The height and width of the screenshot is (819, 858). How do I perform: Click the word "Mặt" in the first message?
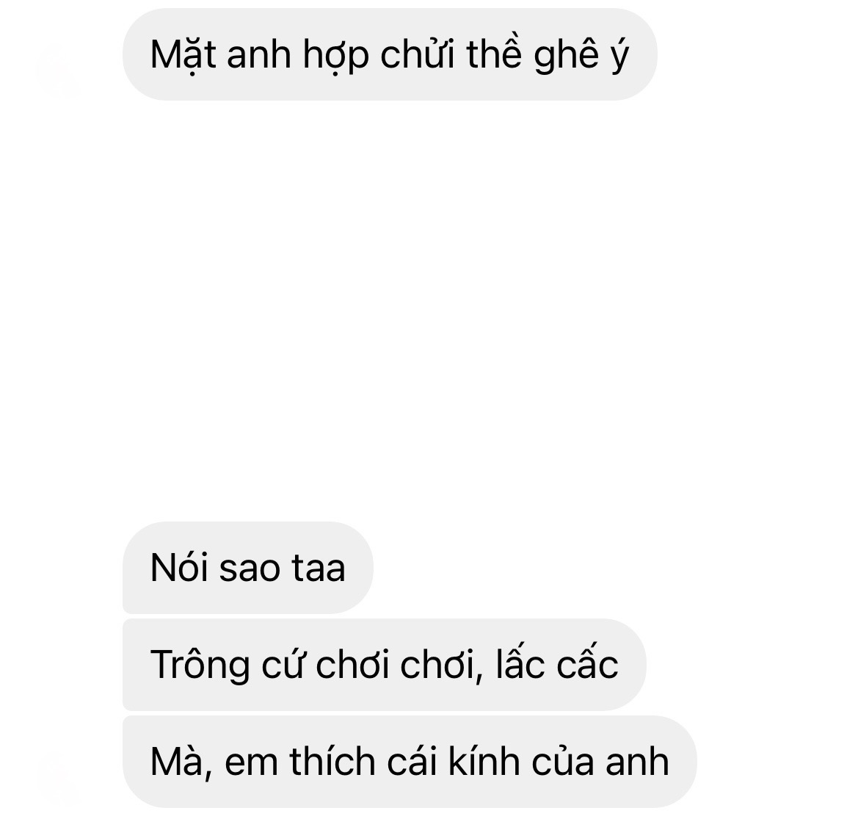(183, 55)
